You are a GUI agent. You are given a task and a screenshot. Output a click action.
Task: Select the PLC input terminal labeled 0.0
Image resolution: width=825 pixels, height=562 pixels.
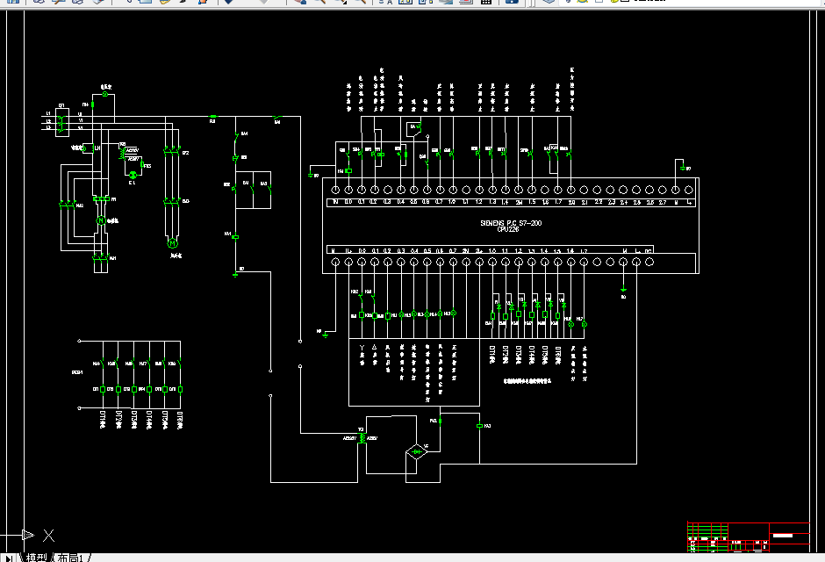coord(348,190)
